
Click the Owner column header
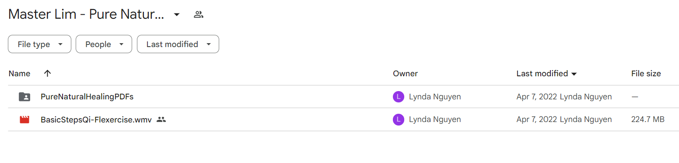click(405, 74)
